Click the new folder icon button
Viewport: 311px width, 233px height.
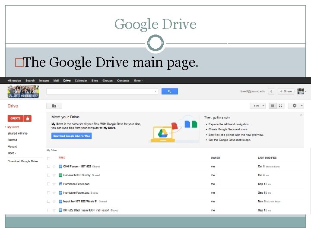54,106
